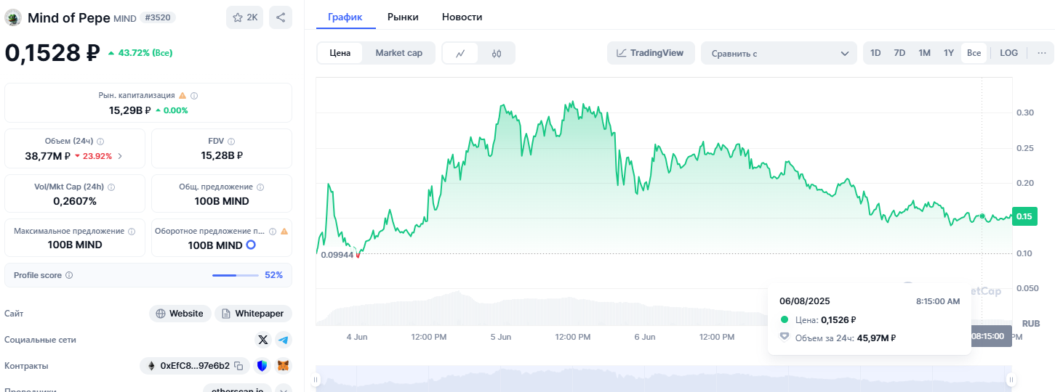Click info icon next to Profile score

(69, 276)
